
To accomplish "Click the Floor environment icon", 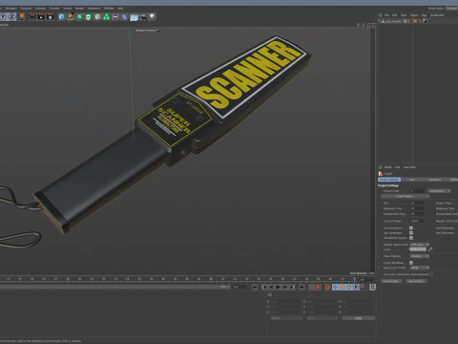I will click(134, 16).
